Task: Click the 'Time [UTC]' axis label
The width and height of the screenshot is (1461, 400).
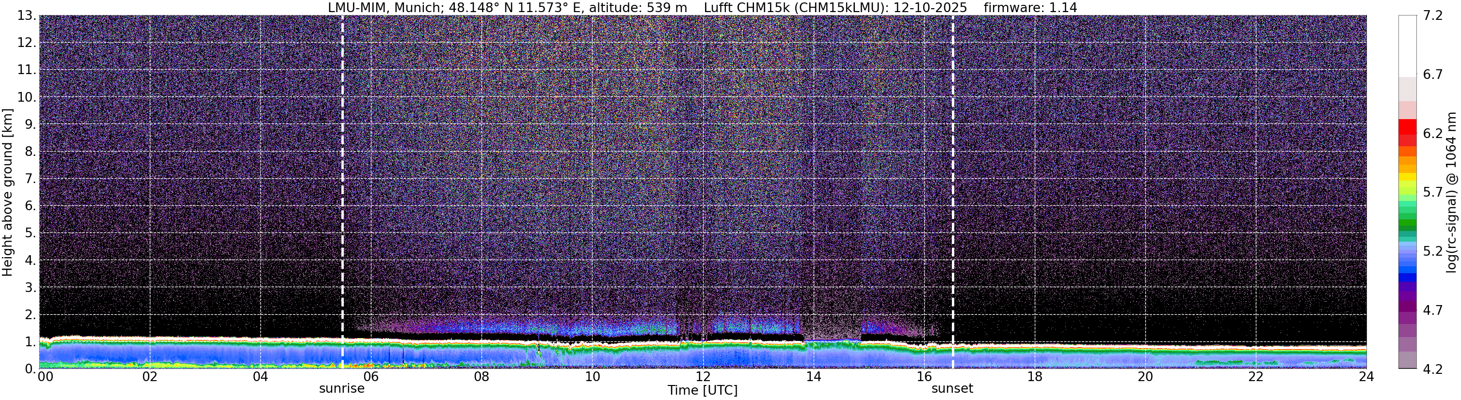Action: pyautogui.click(x=702, y=390)
